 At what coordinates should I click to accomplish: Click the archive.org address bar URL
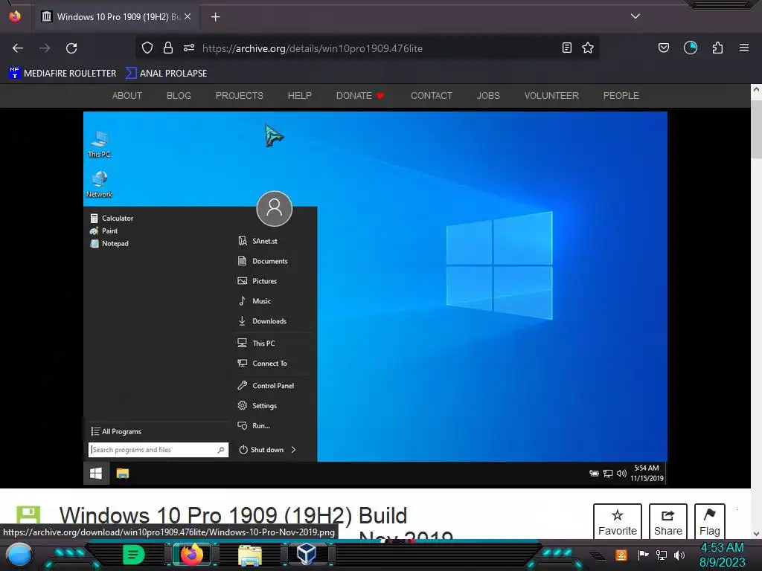[x=313, y=48]
